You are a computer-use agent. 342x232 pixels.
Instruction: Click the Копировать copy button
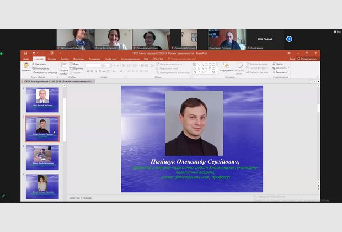click(40, 68)
